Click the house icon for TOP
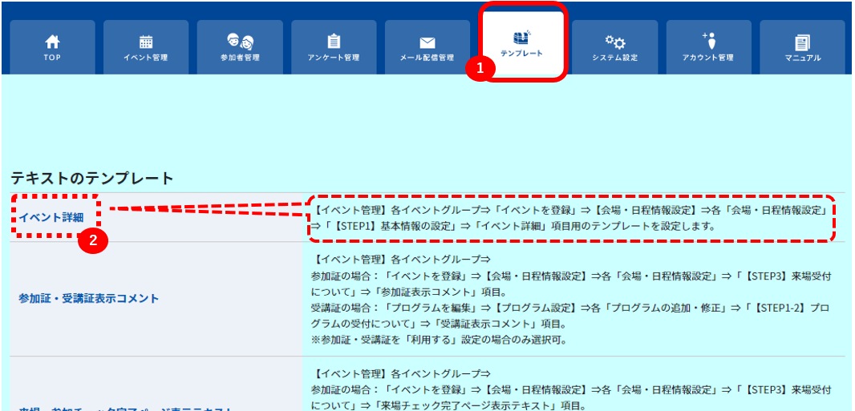The height and width of the screenshot is (411, 855). (x=52, y=42)
